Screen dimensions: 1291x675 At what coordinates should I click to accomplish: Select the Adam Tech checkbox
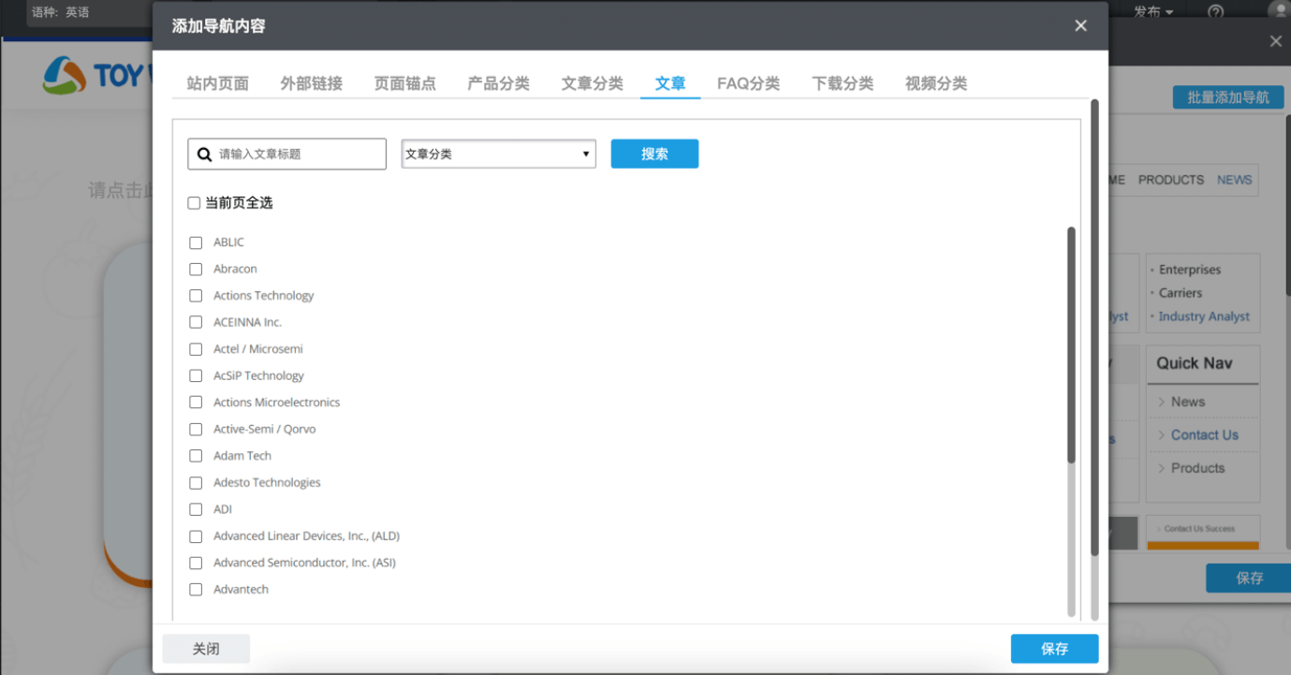pyautogui.click(x=196, y=456)
